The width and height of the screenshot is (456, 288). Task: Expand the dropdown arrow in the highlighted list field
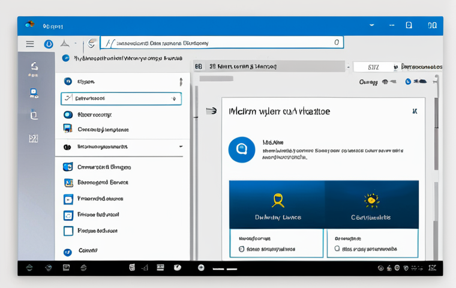point(174,98)
